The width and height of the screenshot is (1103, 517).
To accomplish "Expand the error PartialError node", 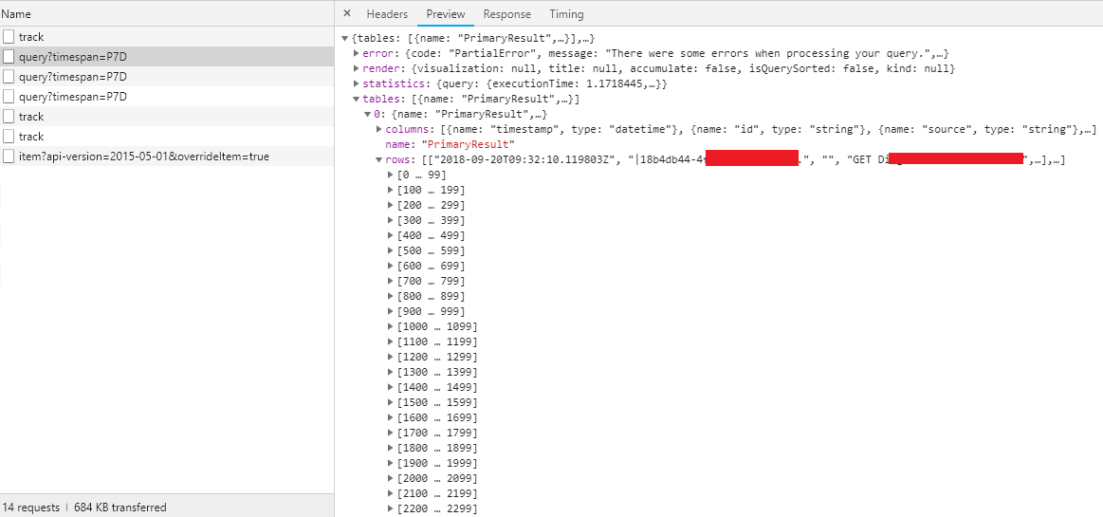I will pyautogui.click(x=356, y=53).
